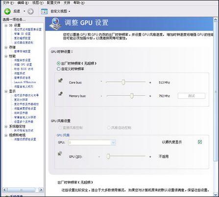The width and height of the screenshot is (219, 197).
Task: Click the 792 Mhz Memory bus value
Action: 164,96
